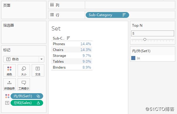Open the 文本 text mark card

click(x=38, y=70)
